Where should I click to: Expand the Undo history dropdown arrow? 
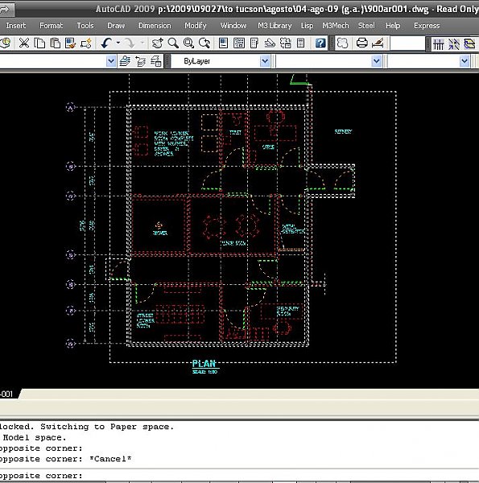118,43
